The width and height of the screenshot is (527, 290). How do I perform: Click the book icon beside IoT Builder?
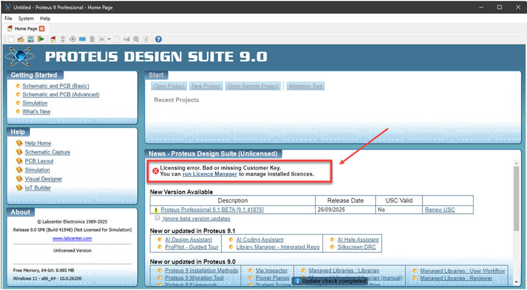click(x=19, y=188)
